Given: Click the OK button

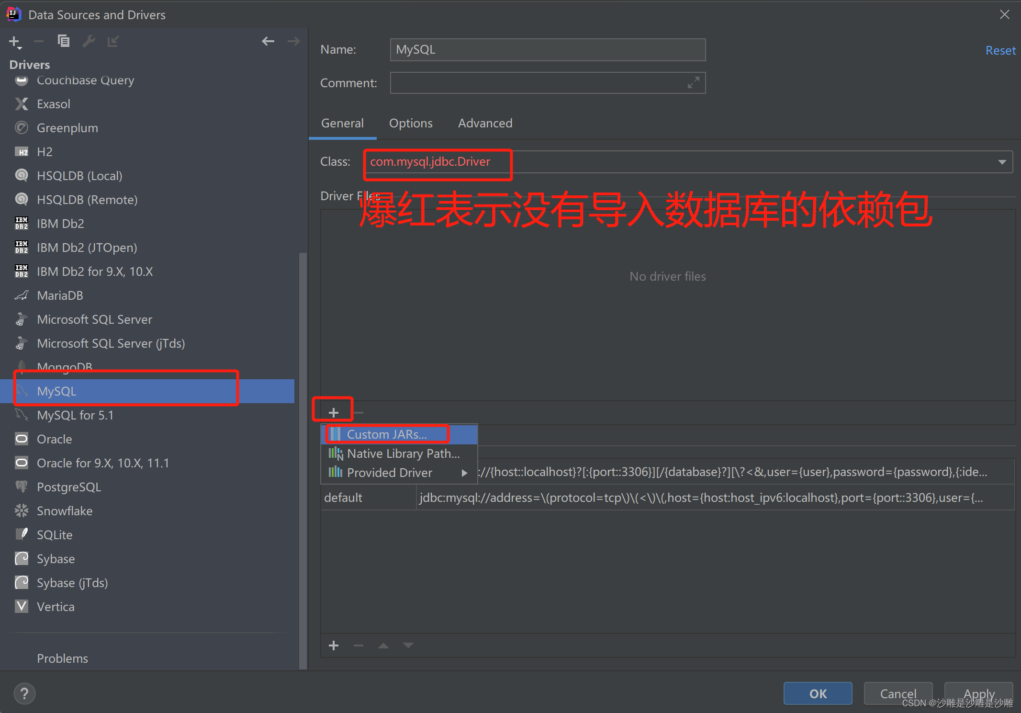Looking at the screenshot, I should click(818, 693).
